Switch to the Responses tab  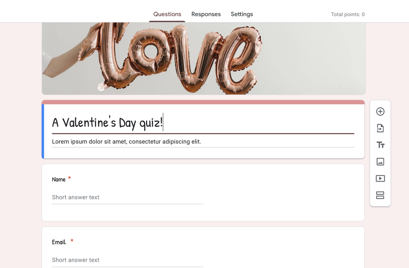click(206, 14)
